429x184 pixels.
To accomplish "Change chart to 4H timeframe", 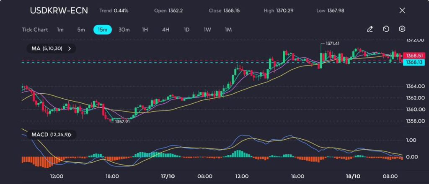I will [166, 30].
